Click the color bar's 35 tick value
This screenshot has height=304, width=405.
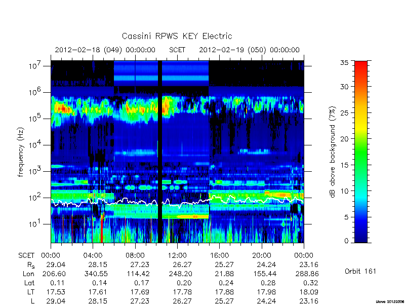[344, 63]
